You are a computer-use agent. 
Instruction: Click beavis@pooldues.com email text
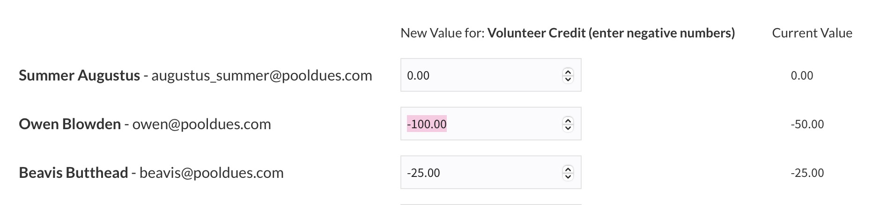pos(211,173)
